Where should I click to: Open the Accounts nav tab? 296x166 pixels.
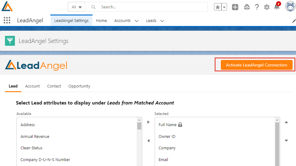(122, 20)
